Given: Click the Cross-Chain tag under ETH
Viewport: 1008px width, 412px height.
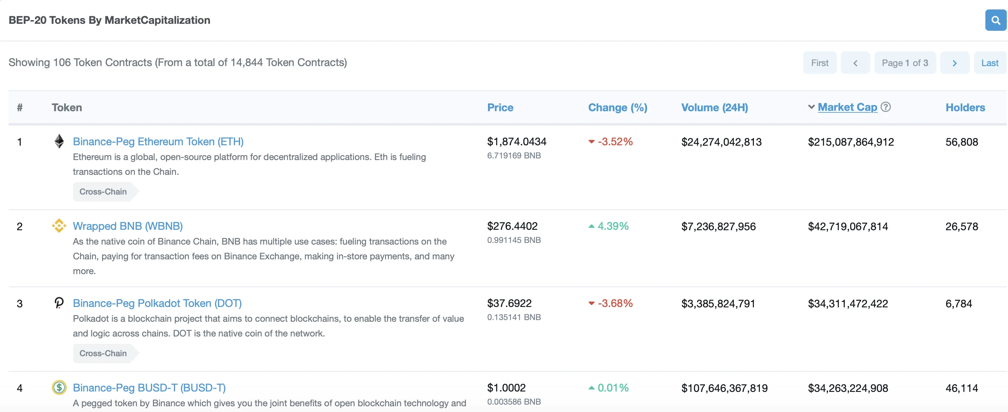Looking at the screenshot, I should click(x=106, y=192).
